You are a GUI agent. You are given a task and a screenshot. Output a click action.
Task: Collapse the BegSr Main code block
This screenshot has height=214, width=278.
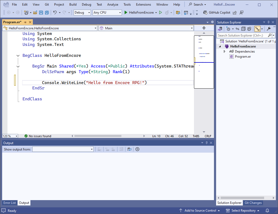pos(18,66)
